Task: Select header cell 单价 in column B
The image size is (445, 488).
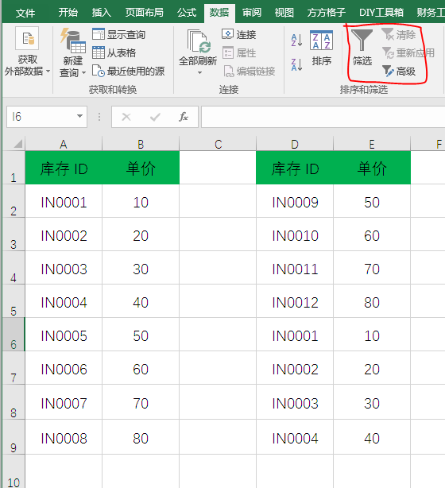Action: tap(141, 168)
